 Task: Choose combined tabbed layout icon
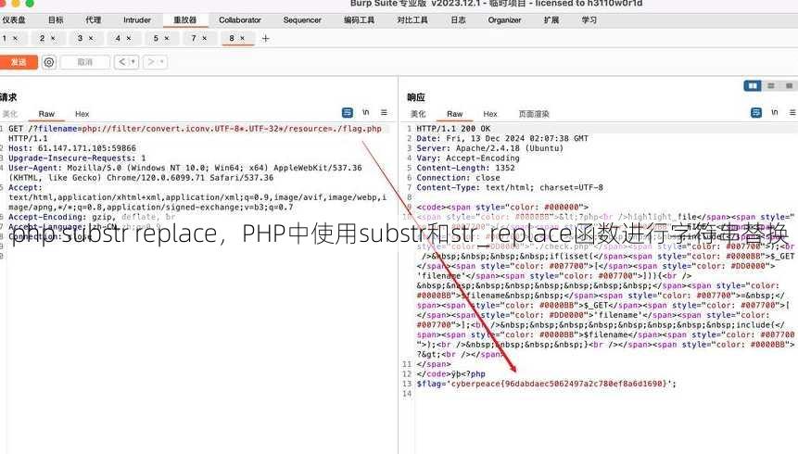pos(789,86)
